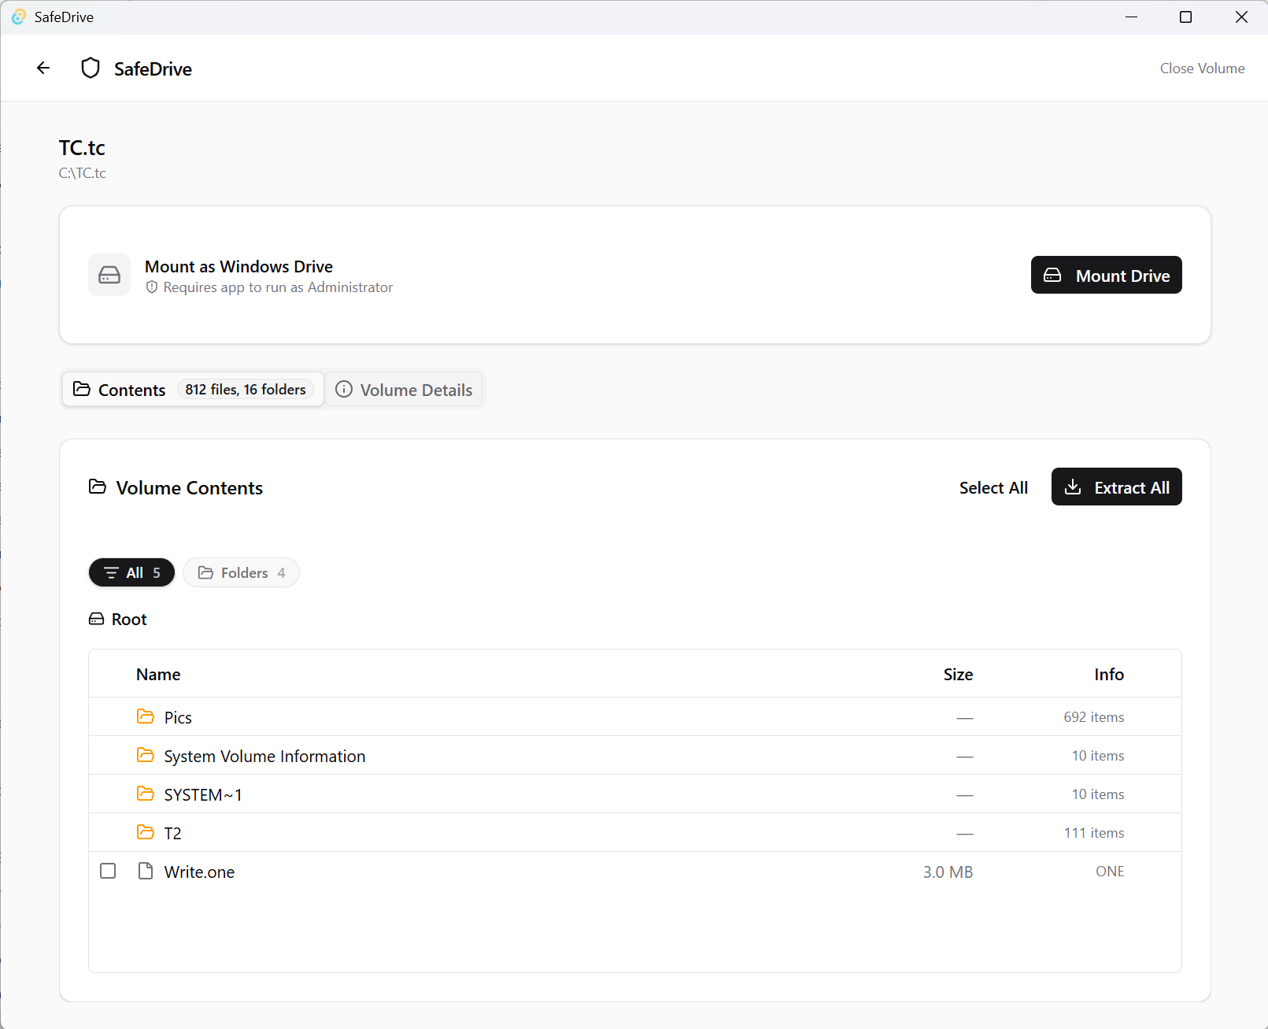Maximize the SafeDrive window

click(1185, 17)
